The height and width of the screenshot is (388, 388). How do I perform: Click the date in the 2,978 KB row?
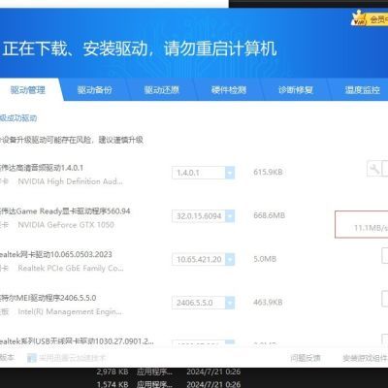(213, 372)
